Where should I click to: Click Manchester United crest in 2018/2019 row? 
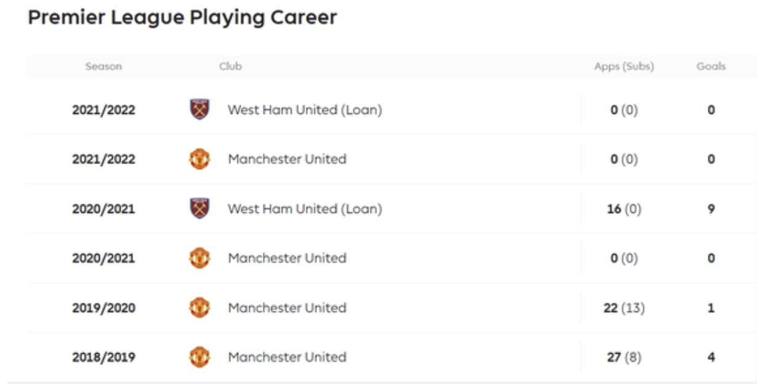199,357
